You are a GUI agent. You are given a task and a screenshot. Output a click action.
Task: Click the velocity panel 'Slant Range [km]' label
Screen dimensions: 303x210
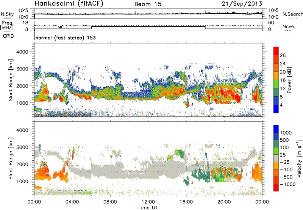coord(11,158)
